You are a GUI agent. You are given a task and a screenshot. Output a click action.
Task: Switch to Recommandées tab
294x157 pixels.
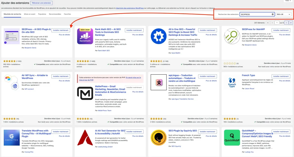pyautogui.click(x=55, y=14)
